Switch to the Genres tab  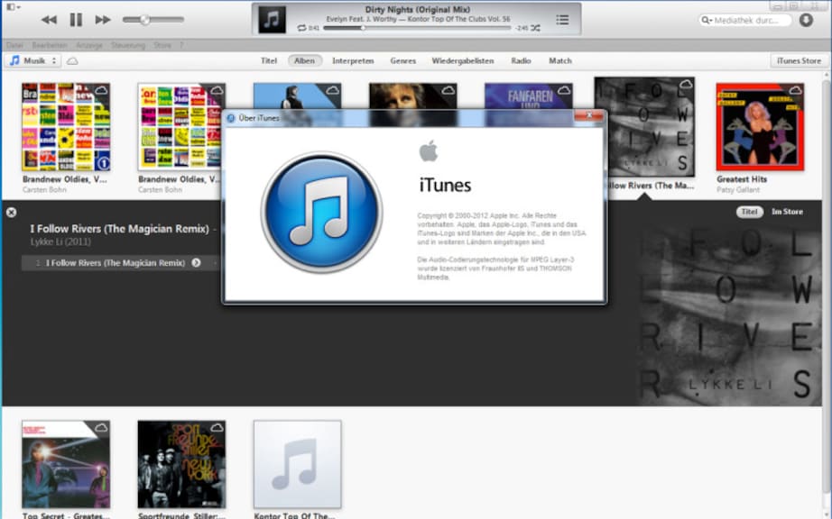click(x=402, y=61)
